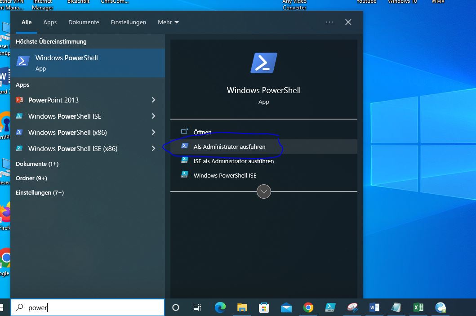476x316 pixels.
Task: Choose ISE als Administrator ausführen
Action: pyautogui.click(x=264, y=161)
